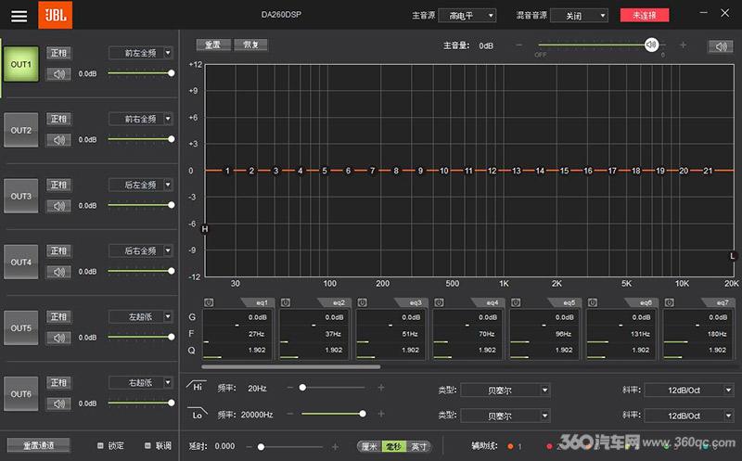
Task: Open the Hi filter 12dB/Oct slope dropdown
Action: pos(688,390)
